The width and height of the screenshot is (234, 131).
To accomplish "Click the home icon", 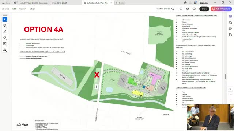I will (x=15, y=3).
